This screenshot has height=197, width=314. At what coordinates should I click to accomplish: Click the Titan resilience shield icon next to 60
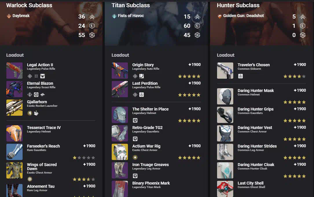(x=197, y=26)
